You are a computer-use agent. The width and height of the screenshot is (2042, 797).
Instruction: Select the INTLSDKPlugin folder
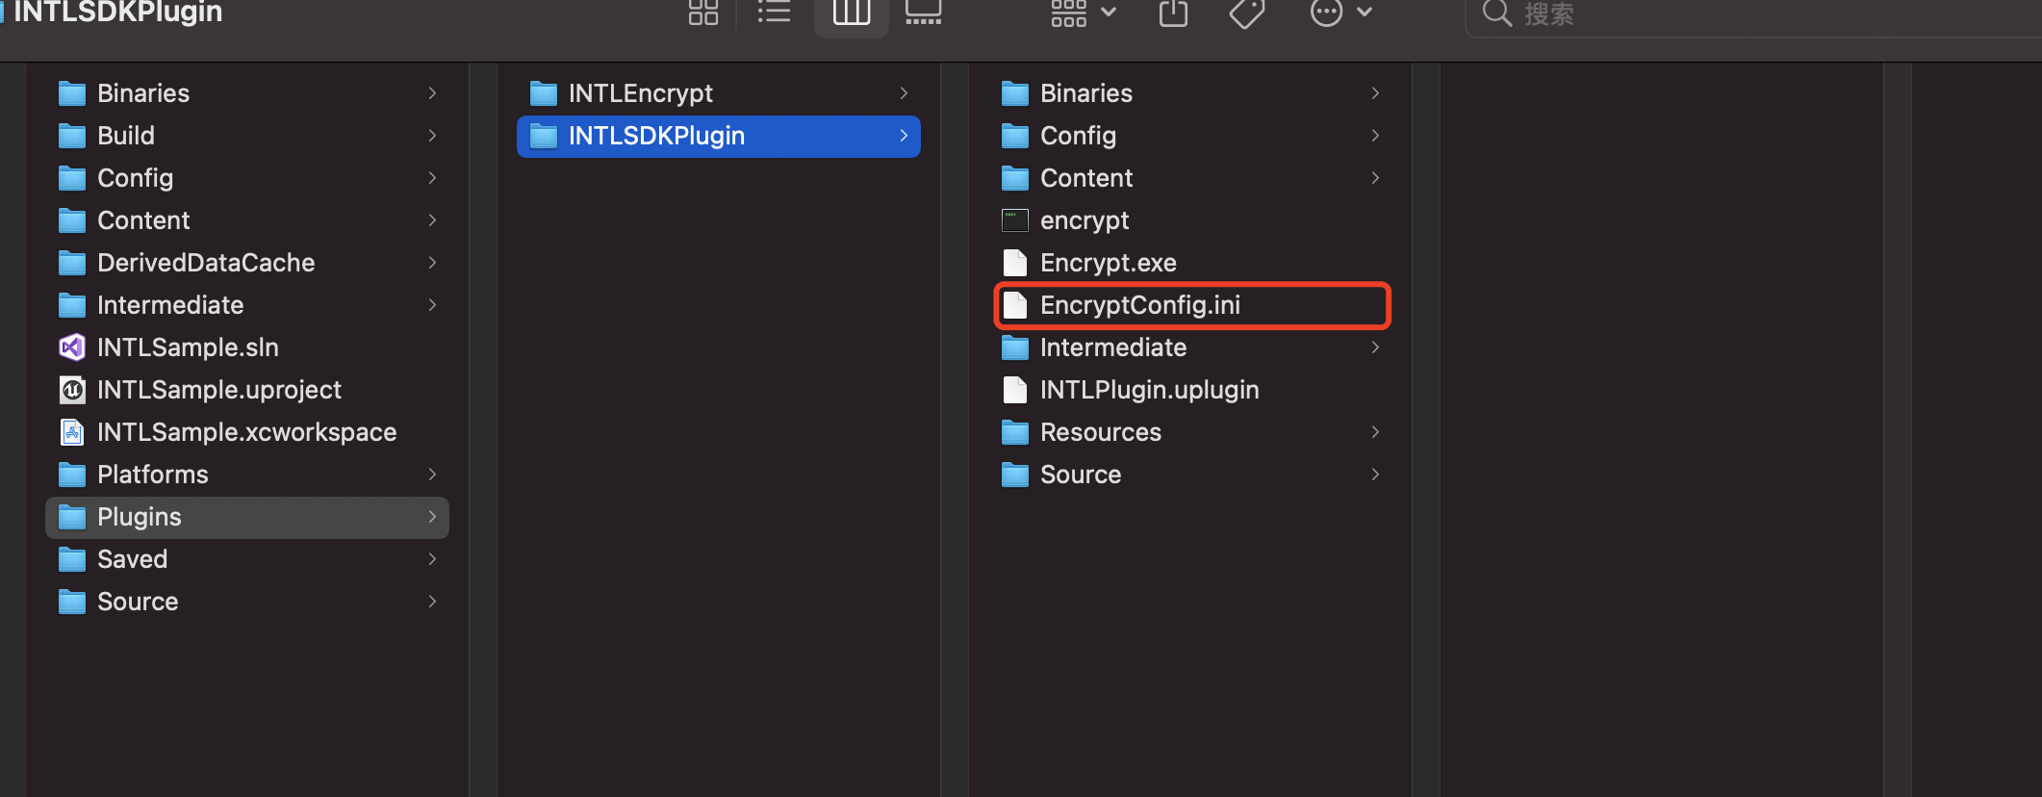click(x=719, y=136)
